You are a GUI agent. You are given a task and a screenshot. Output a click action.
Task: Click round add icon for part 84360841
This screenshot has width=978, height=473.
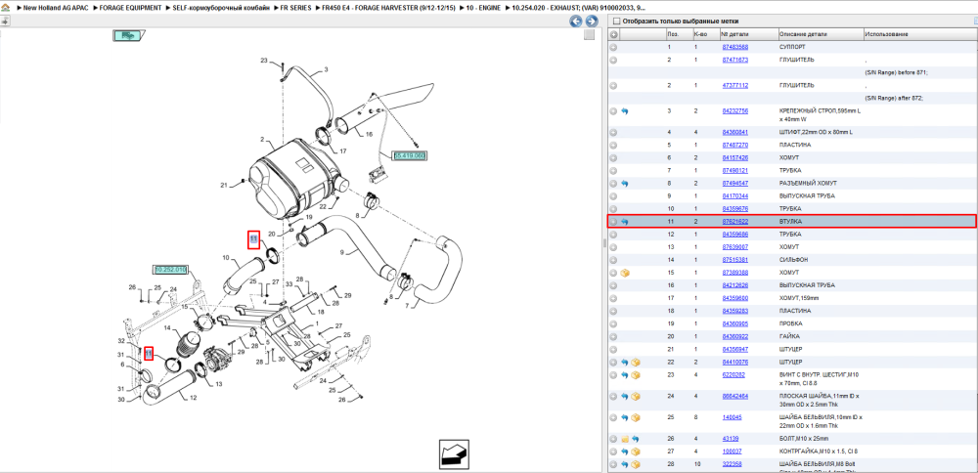pyautogui.click(x=614, y=132)
